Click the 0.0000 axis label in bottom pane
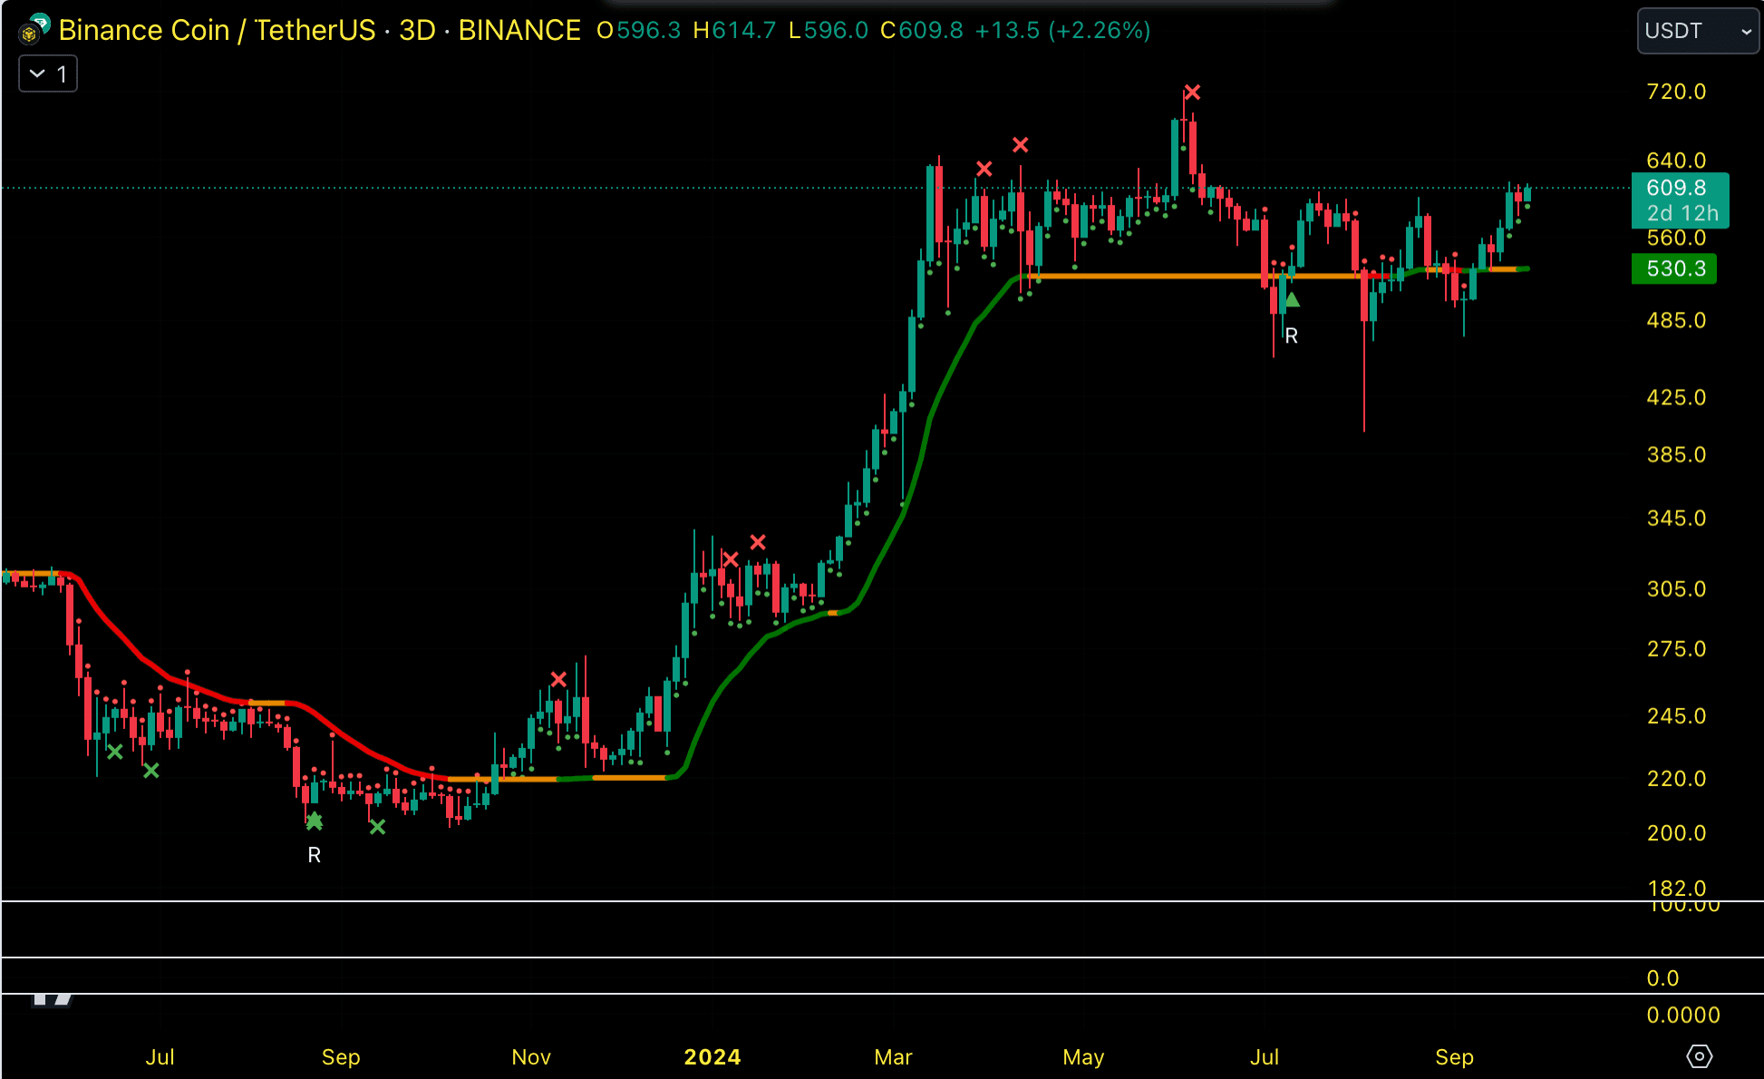This screenshot has height=1079, width=1764. click(1682, 1015)
